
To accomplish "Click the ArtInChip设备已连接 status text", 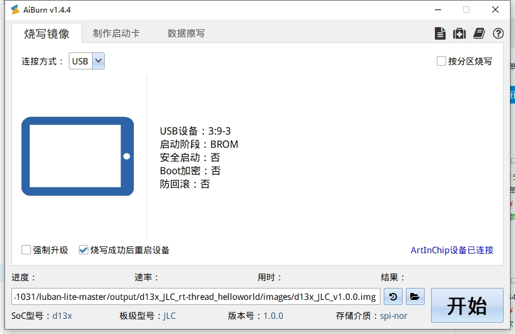I will coord(452,250).
